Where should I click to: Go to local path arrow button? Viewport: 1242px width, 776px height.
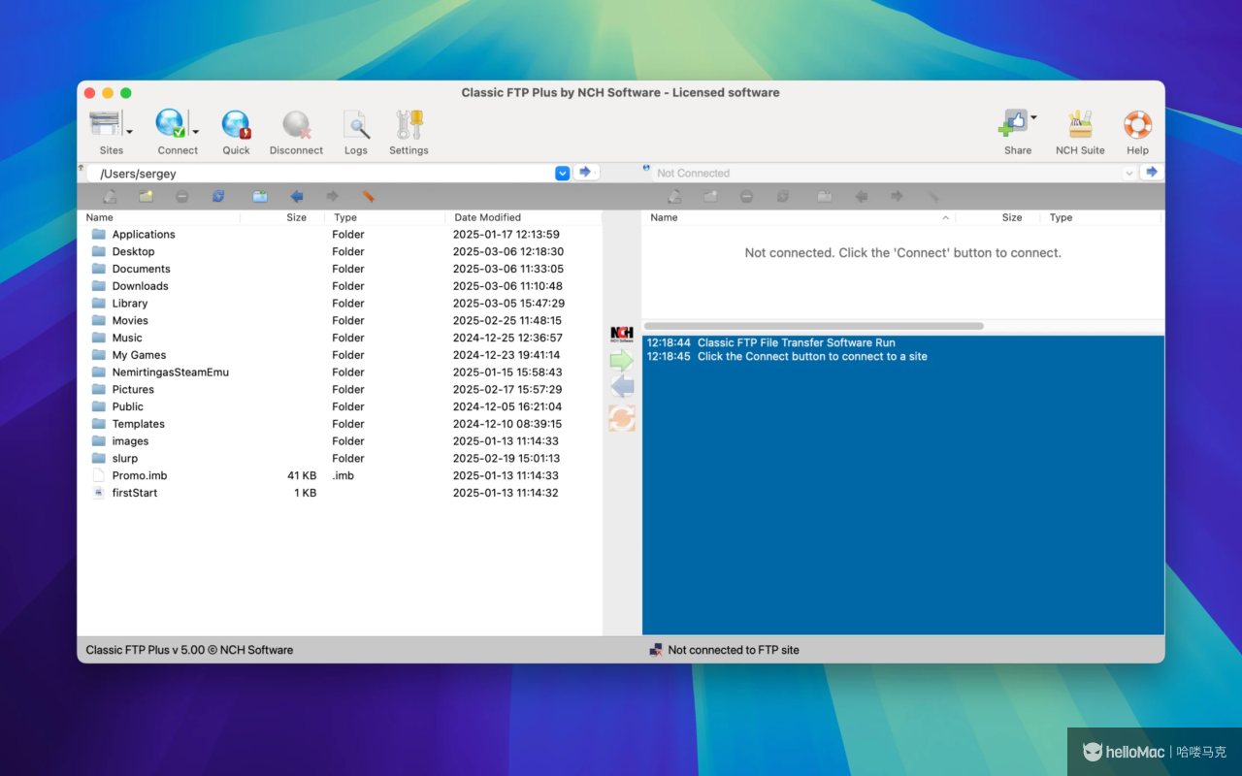click(585, 172)
